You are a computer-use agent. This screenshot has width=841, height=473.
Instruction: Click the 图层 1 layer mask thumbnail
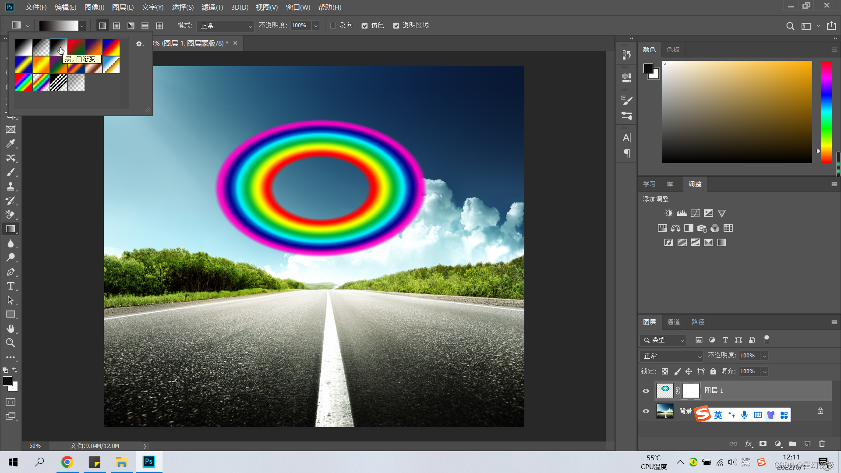click(x=691, y=390)
